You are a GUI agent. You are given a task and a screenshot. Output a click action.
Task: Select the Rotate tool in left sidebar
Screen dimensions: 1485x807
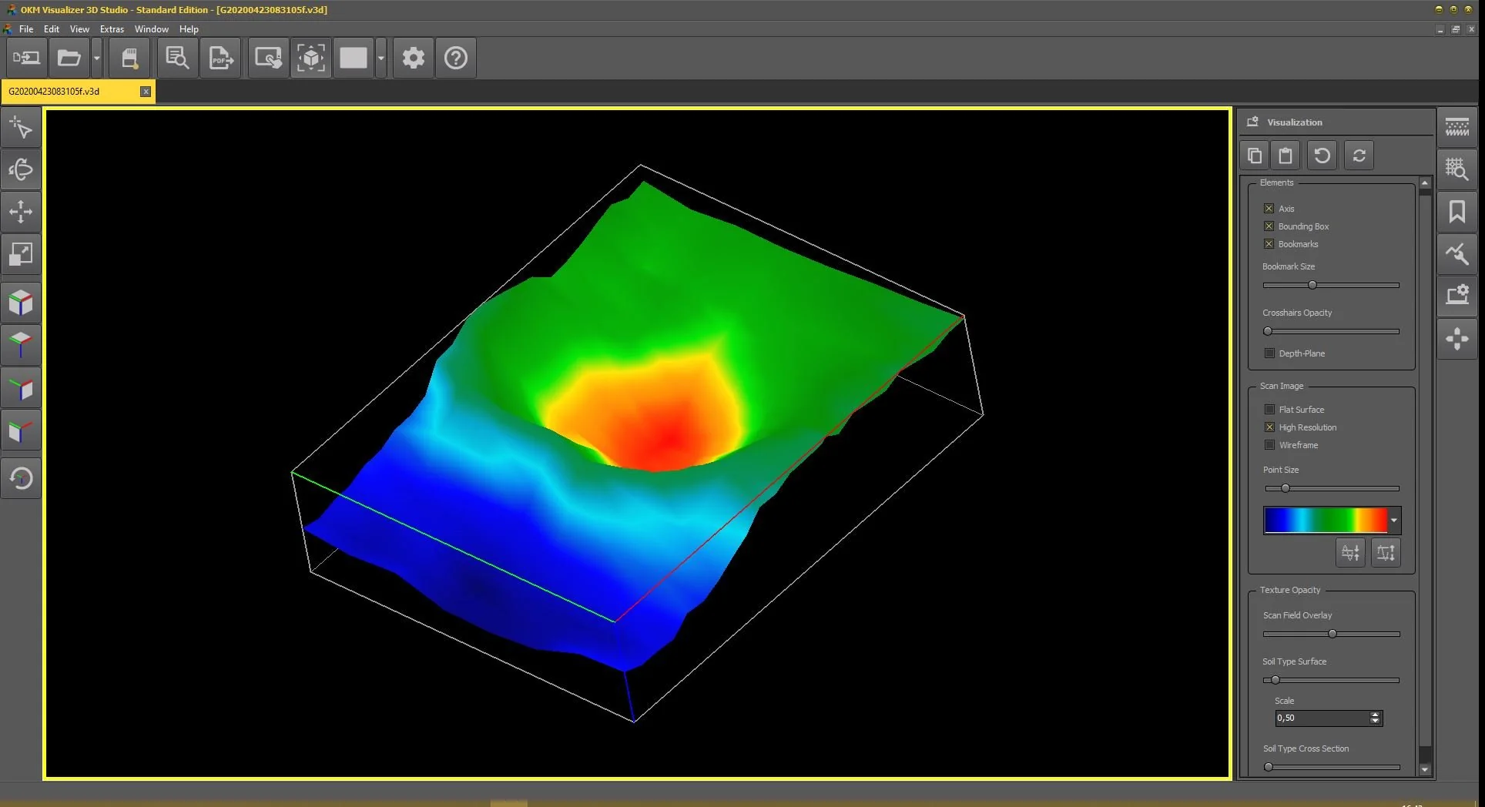click(x=21, y=169)
